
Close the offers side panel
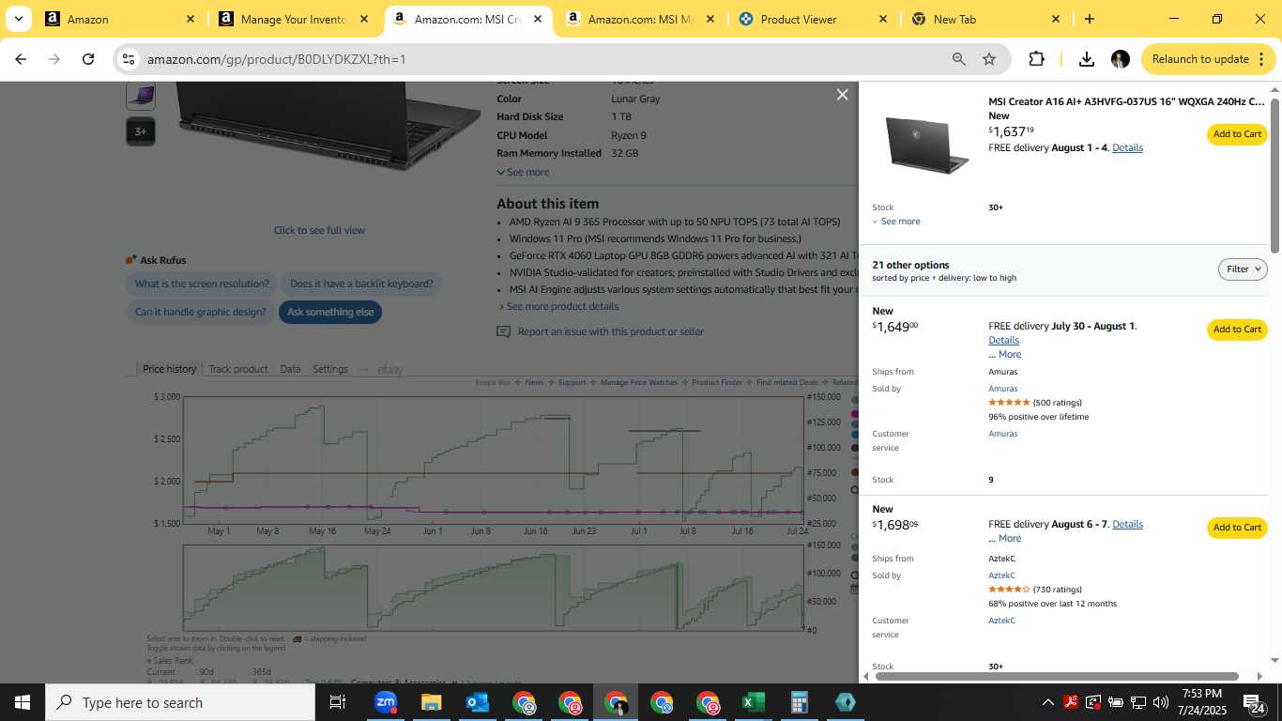click(x=842, y=94)
